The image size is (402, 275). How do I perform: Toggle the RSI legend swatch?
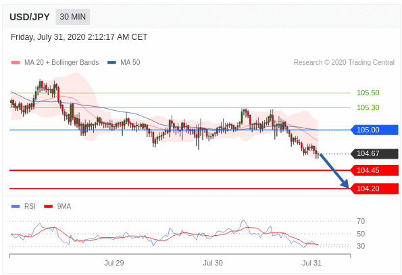point(16,206)
